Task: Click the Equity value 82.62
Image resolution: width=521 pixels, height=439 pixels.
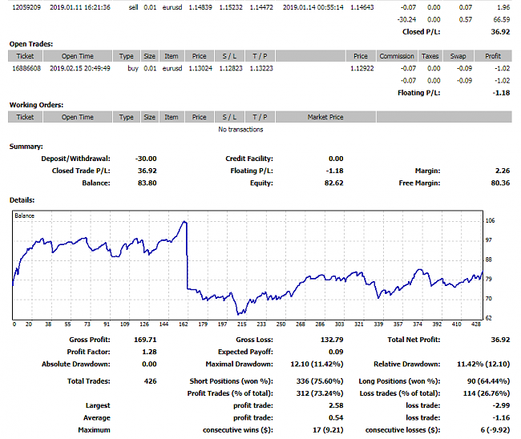Action: 334,183
